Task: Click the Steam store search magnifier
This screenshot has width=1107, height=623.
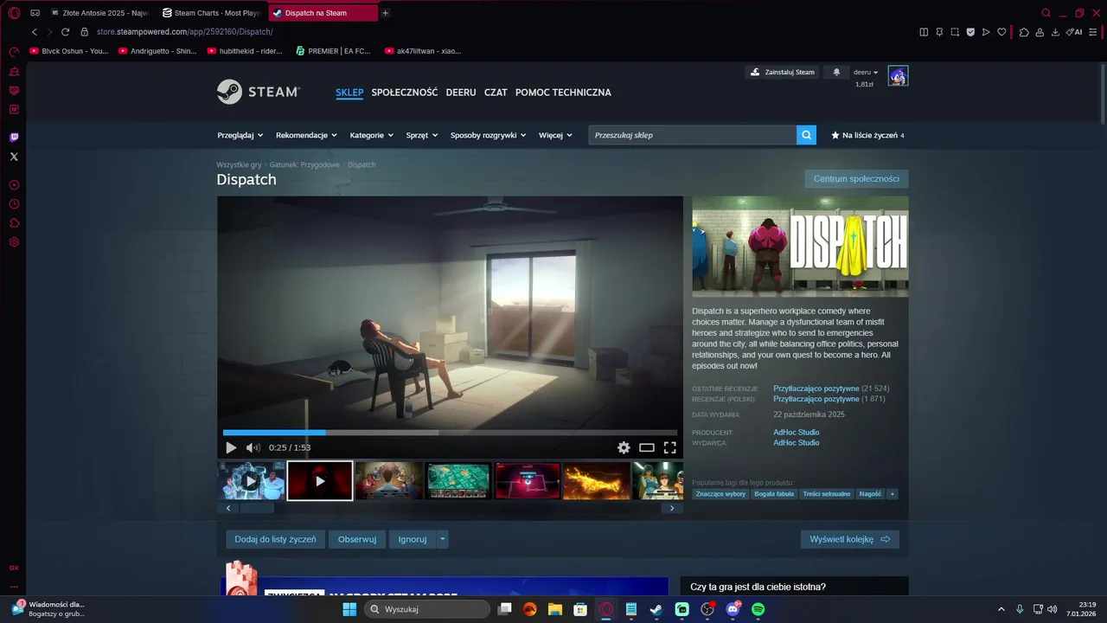Action: coord(807,135)
